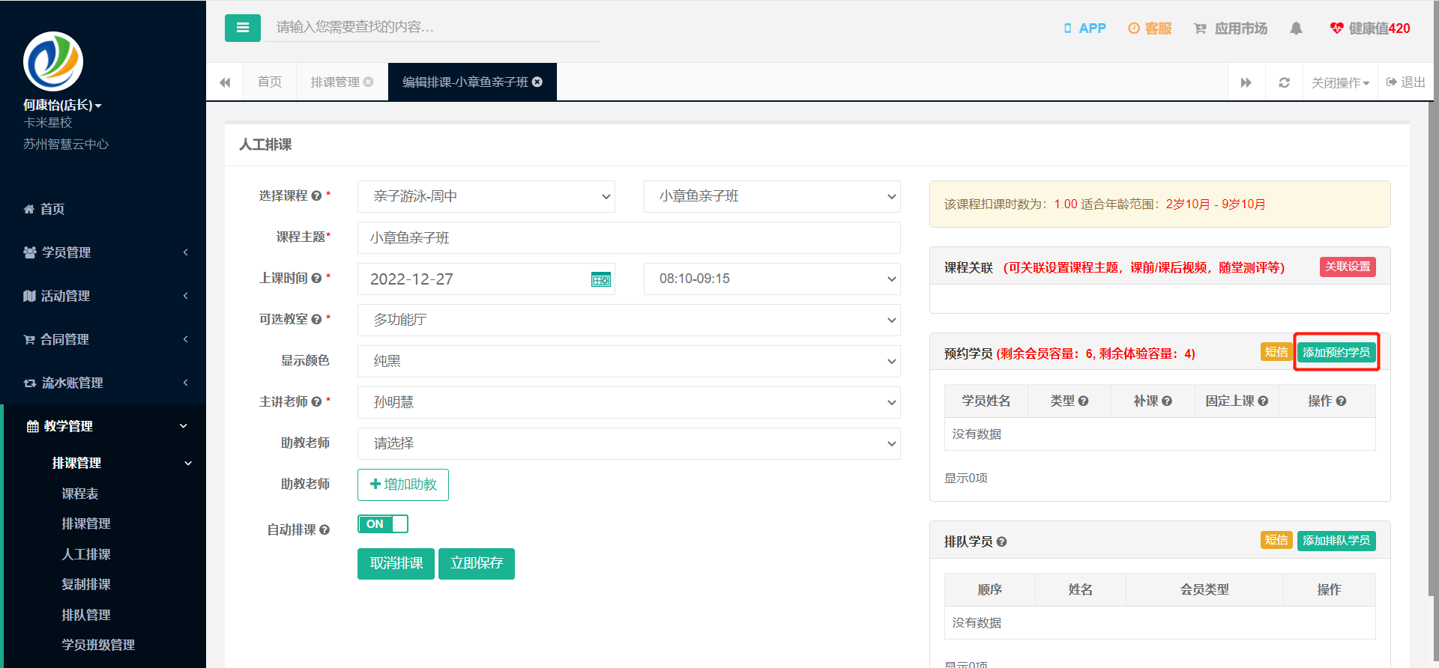Expand the 合同管理 sidebar menu

pyautogui.click(x=103, y=339)
